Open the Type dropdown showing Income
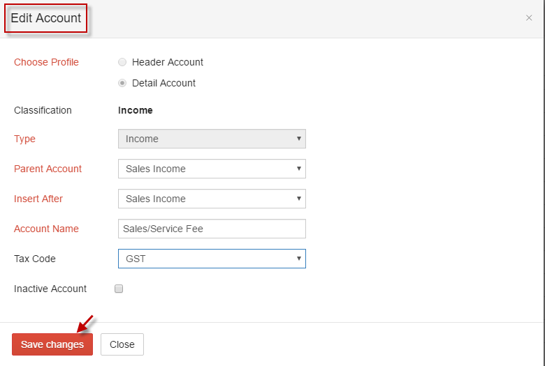This screenshot has height=366, width=545. (212, 139)
